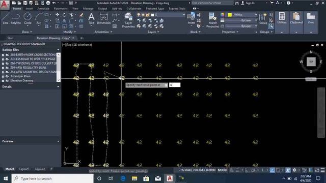This screenshot has width=326, height=183.
Task: Open the Text annotation tool
Action: pyautogui.click(x=91, y=19)
